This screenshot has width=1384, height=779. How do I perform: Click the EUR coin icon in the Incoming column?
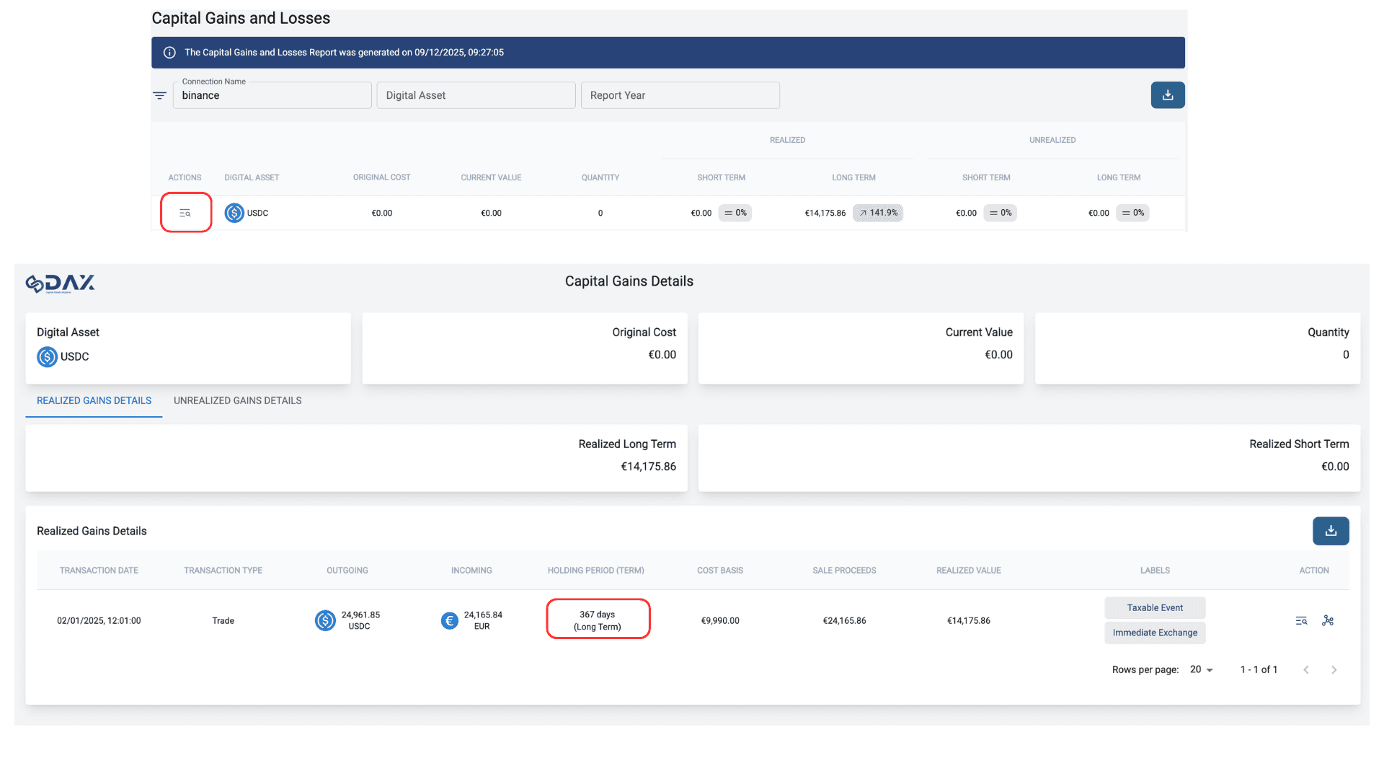pyautogui.click(x=448, y=620)
